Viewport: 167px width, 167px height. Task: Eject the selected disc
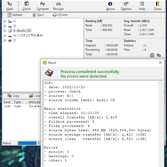pos(38,15)
